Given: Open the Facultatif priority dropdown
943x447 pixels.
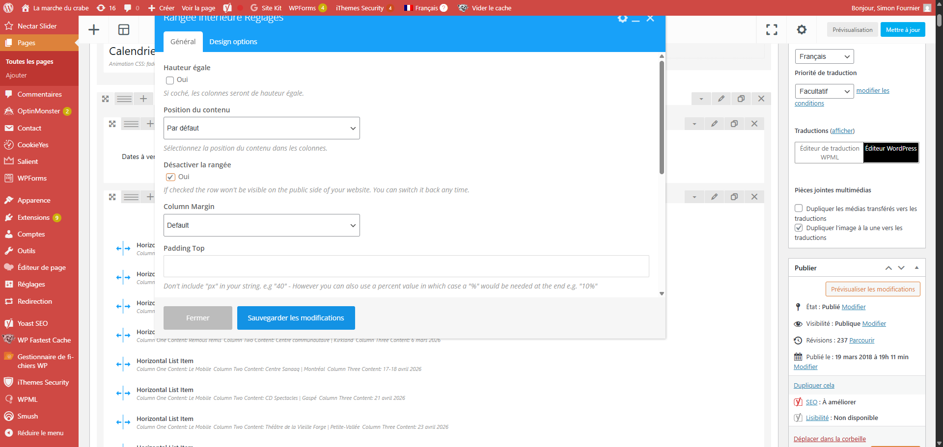Looking at the screenshot, I should (x=824, y=91).
